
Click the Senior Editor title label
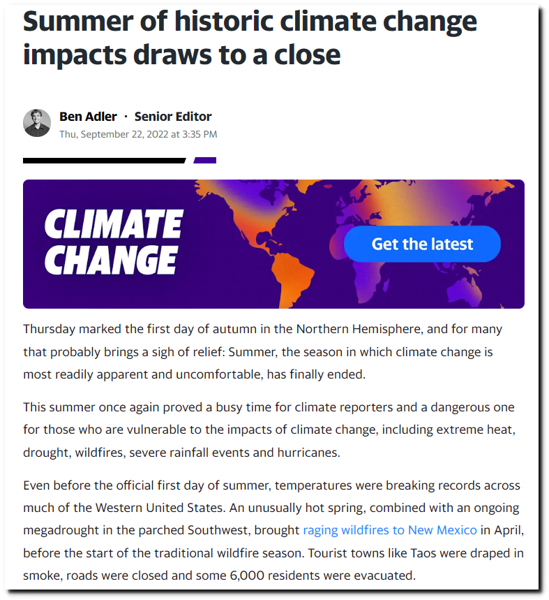pos(173,117)
